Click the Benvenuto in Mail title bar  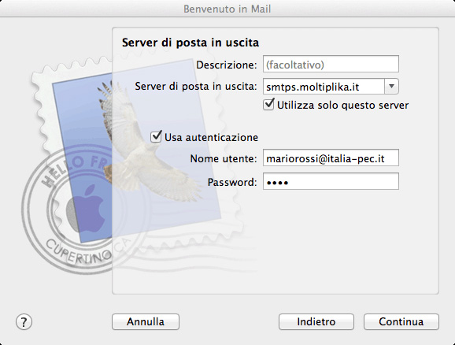pos(227,9)
